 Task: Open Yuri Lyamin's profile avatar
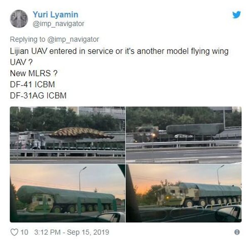pos(19,19)
